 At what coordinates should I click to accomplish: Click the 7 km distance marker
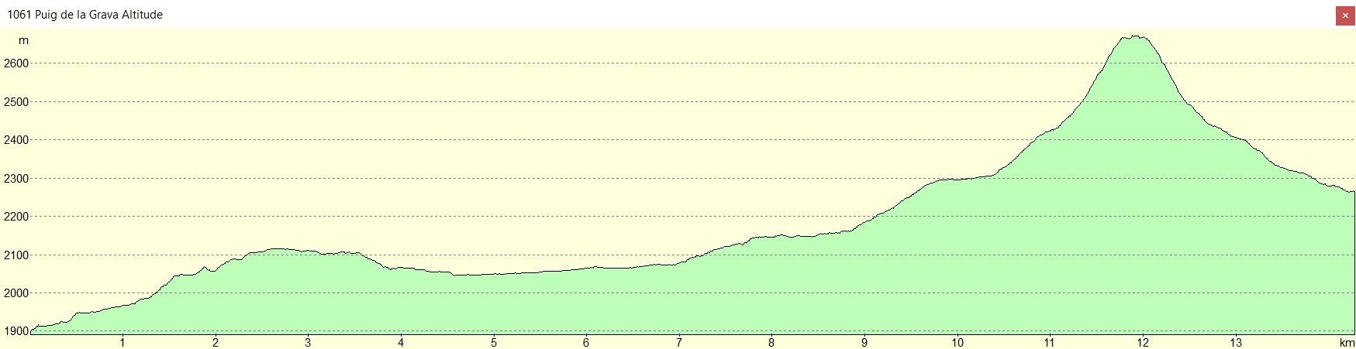tap(679, 343)
